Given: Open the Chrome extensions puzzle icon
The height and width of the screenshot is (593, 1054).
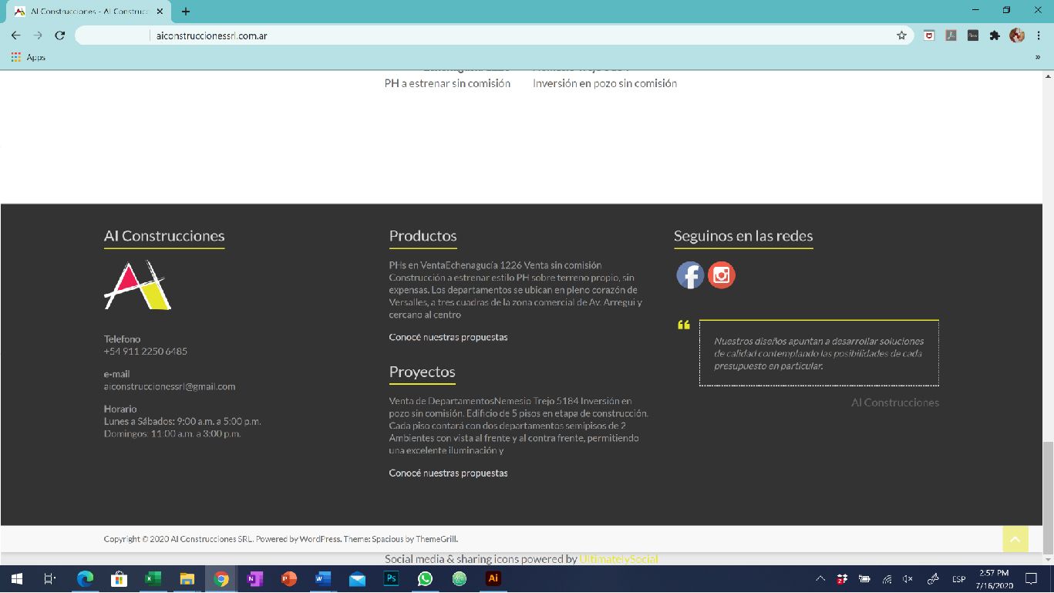Looking at the screenshot, I should 995,35.
